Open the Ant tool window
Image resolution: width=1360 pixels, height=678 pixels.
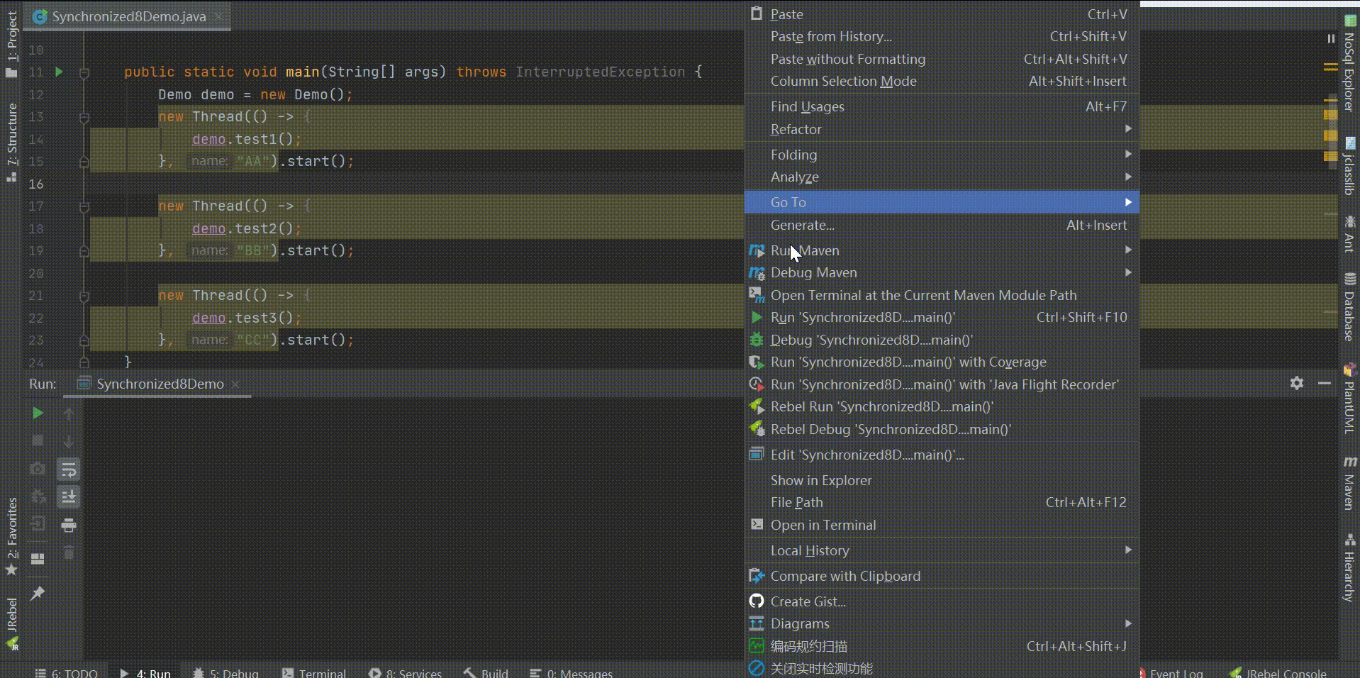(1349, 234)
